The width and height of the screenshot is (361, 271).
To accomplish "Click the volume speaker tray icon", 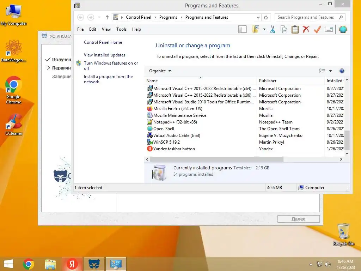I will (x=328, y=264).
